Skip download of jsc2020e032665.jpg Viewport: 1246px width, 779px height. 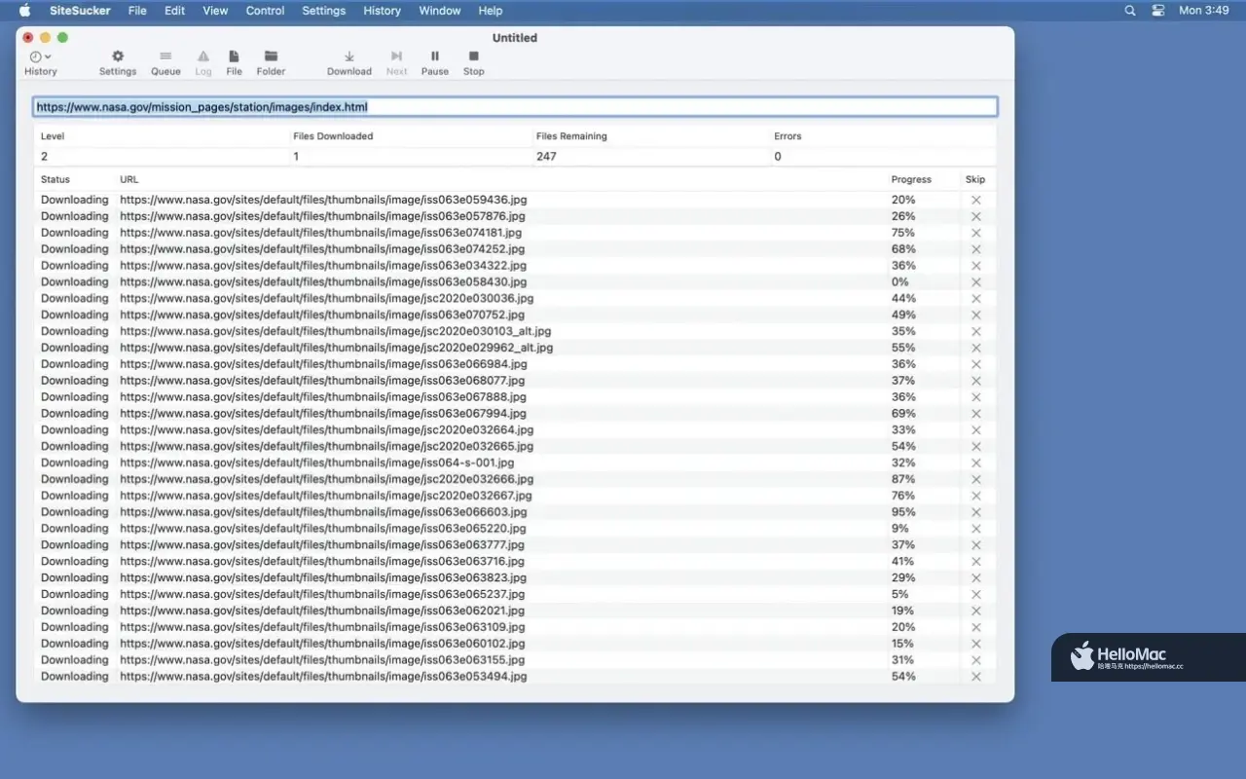(x=975, y=447)
